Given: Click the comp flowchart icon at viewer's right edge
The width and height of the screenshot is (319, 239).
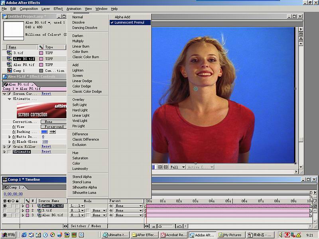Looking at the screenshot, I should (301, 39).
